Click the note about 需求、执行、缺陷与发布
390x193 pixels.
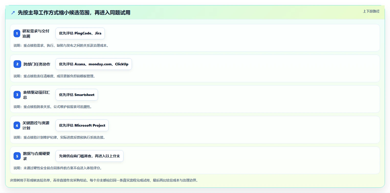(61, 45)
